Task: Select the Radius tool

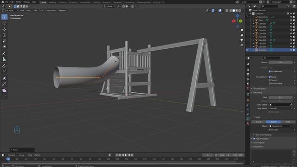Action: click(x=4, y=78)
